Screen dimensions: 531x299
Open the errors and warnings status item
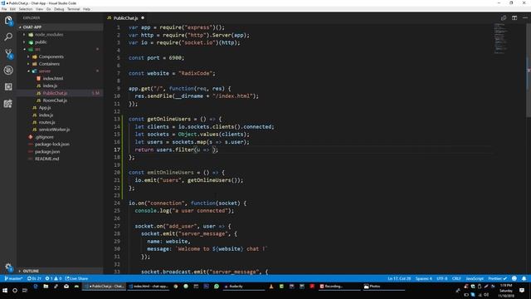tap(53, 279)
